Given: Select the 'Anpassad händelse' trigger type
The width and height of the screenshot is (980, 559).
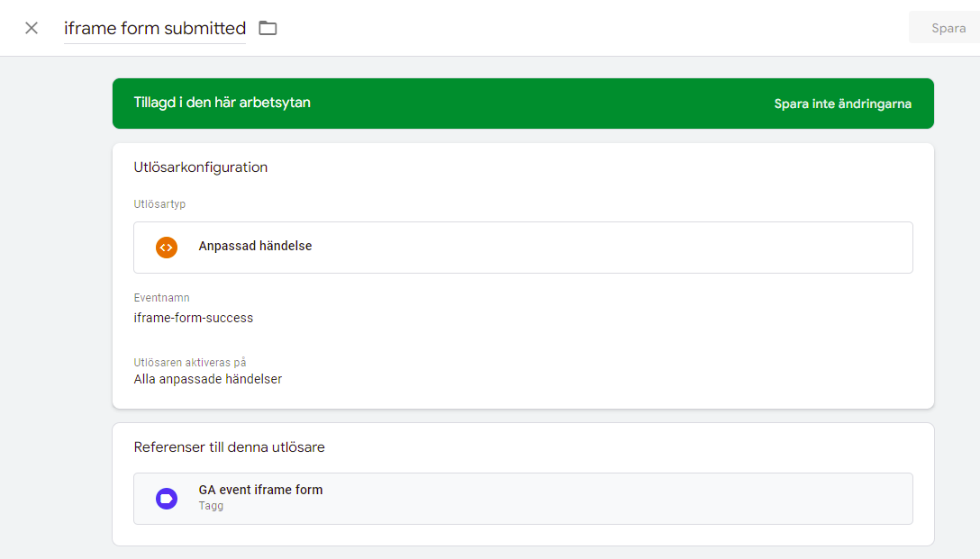Looking at the screenshot, I should pos(256,247).
